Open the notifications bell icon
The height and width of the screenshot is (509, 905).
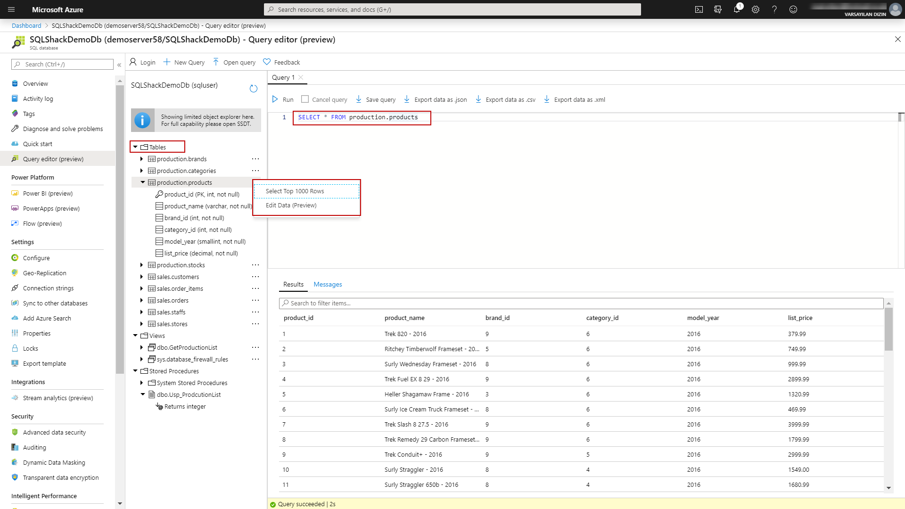pyautogui.click(x=737, y=9)
